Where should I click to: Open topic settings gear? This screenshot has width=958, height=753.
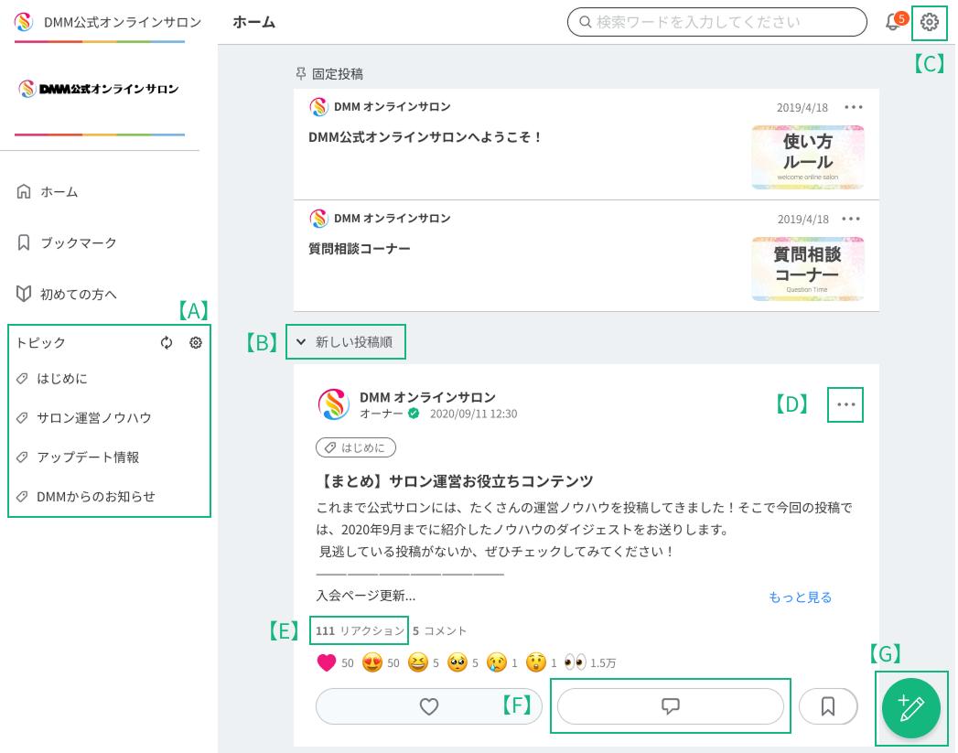pos(196,342)
